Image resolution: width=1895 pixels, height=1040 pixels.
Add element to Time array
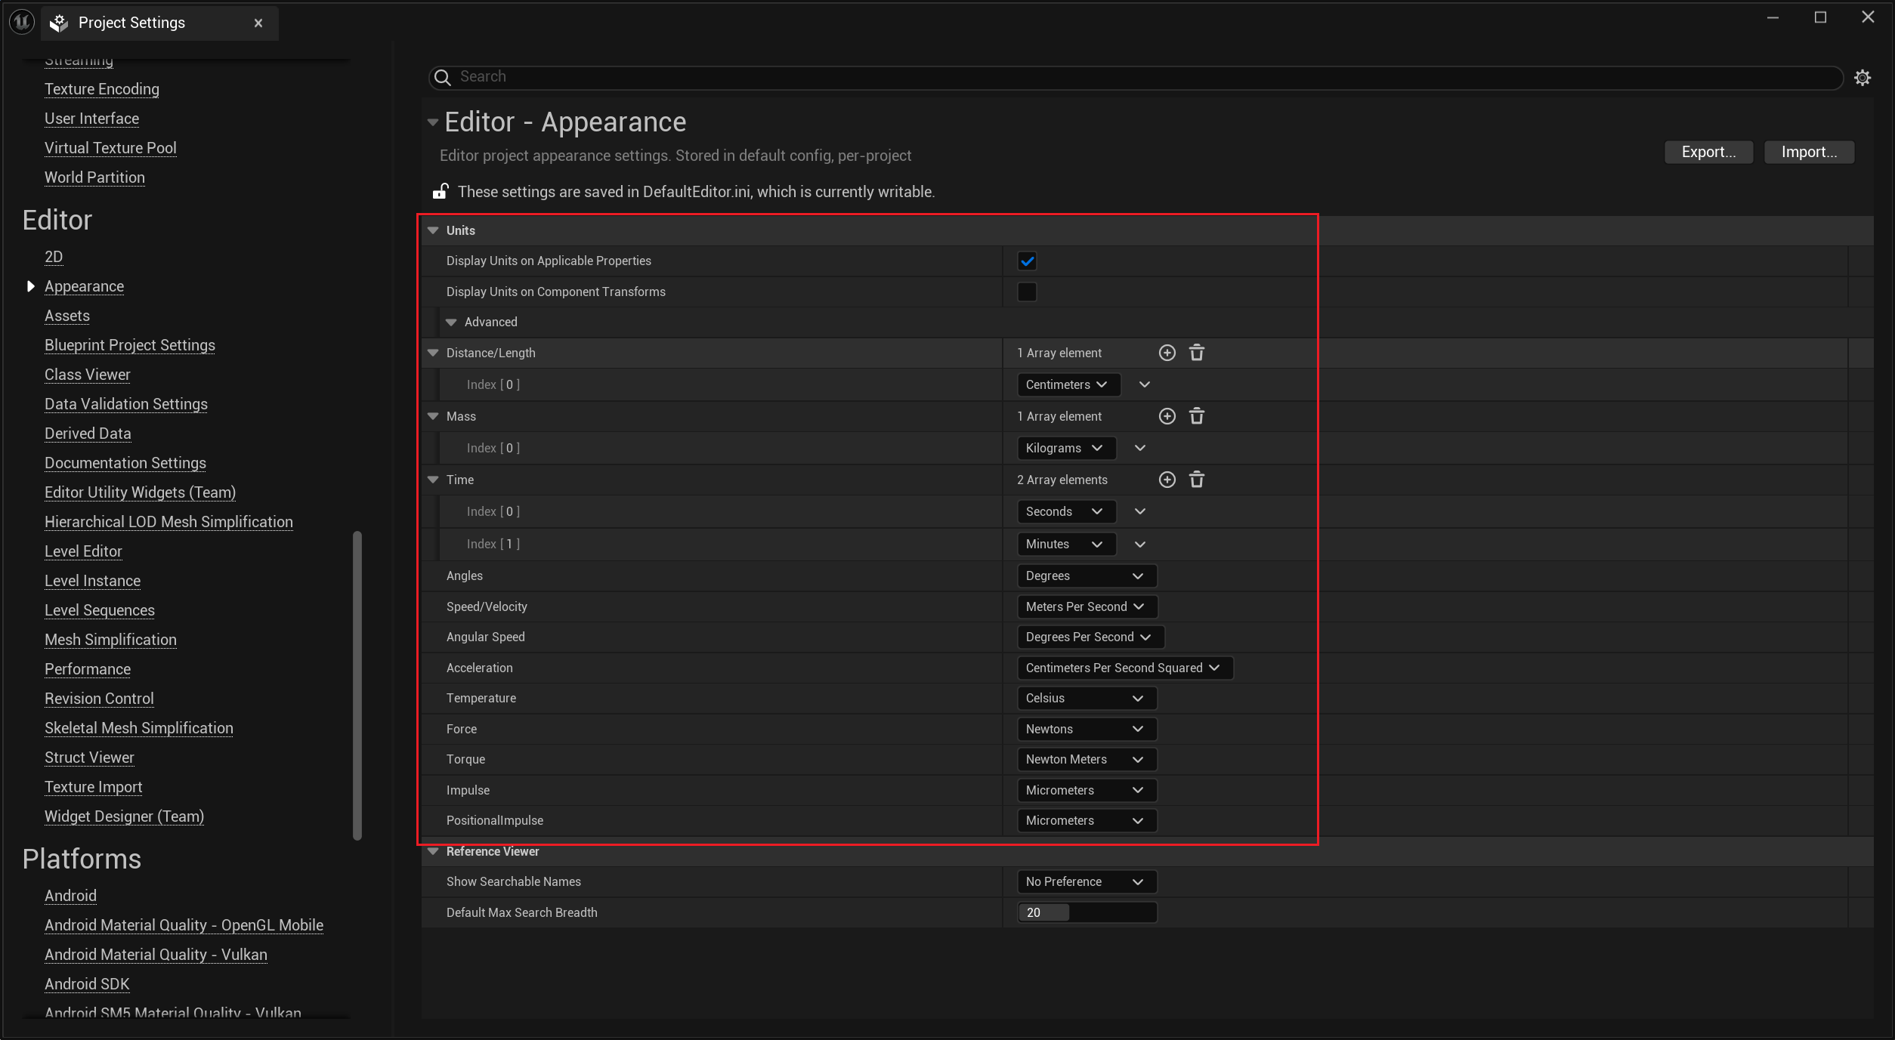point(1167,480)
